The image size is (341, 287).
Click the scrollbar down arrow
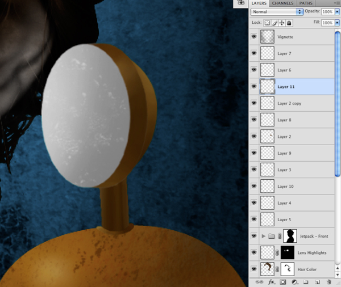pos(338,275)
